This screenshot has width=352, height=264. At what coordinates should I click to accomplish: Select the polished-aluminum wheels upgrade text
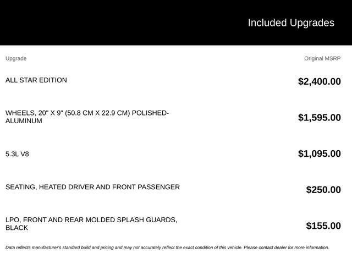[x=87, y=117]
